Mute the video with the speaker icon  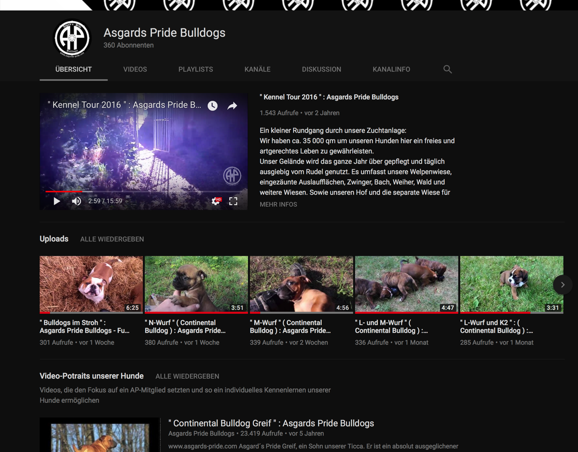click(76, 201)
